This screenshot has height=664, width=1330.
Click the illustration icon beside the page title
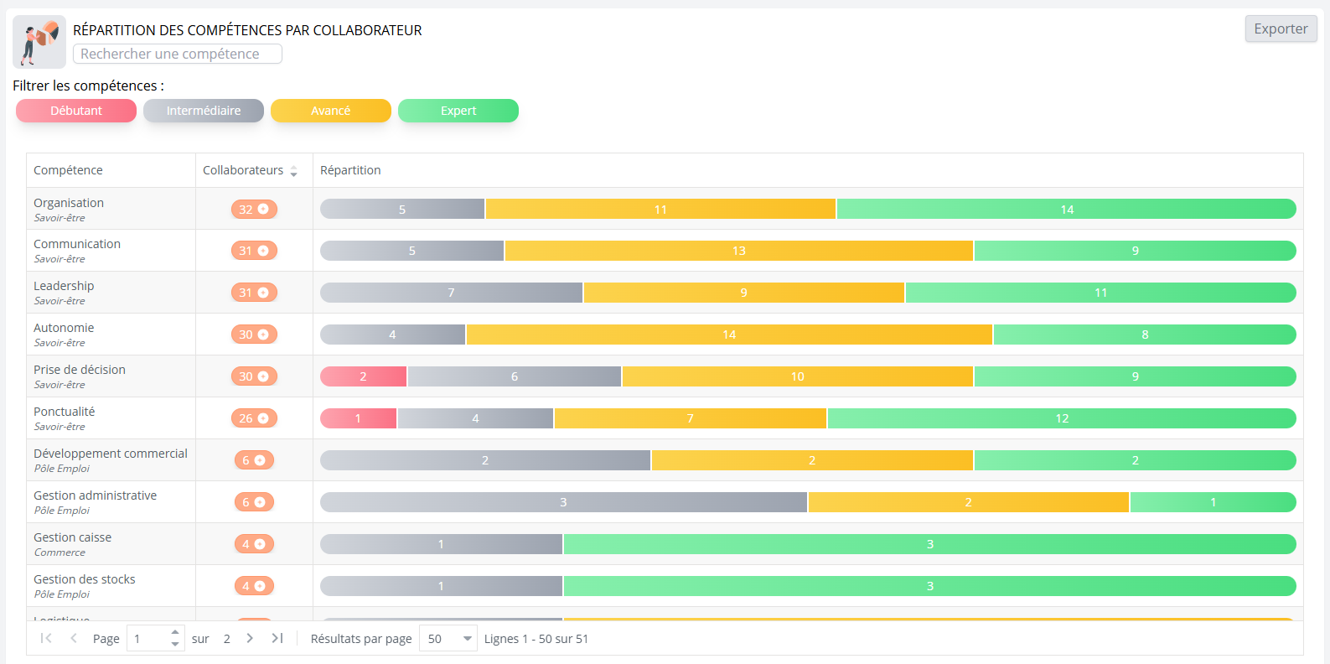pos(39,42)
